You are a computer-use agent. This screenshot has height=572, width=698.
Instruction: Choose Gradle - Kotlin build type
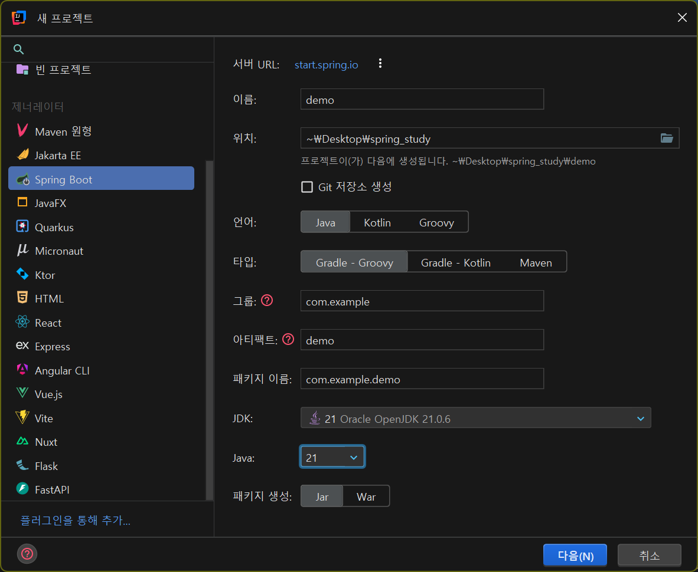[455, 262]
